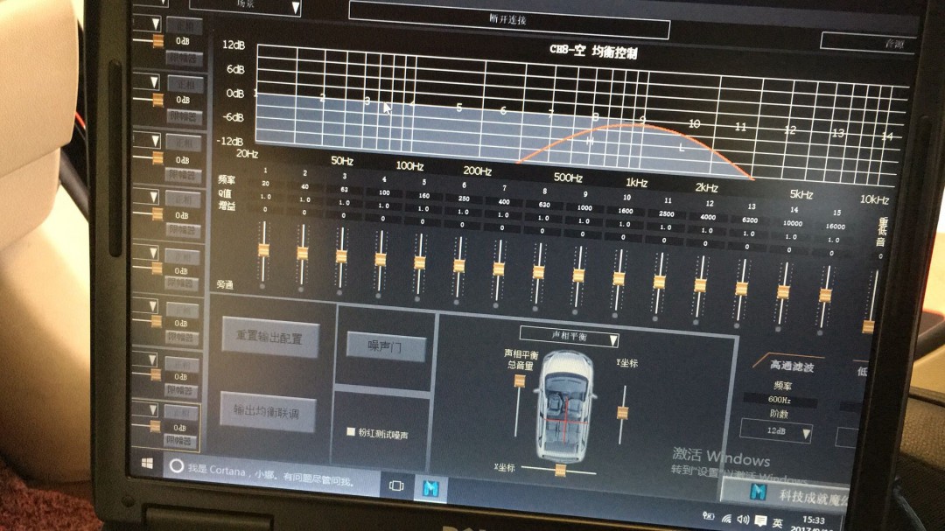
Task: Open Task View from the taskbar
Action: [396, 486]
